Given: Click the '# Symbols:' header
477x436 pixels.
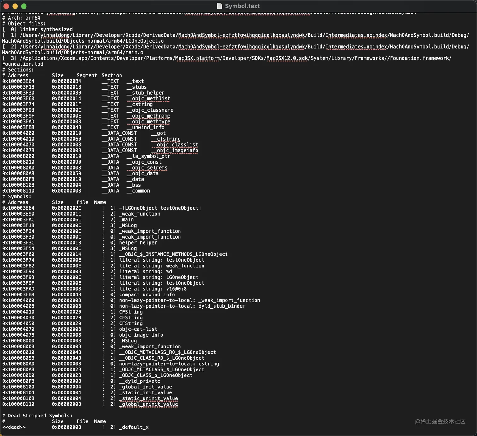Looking at the screenshot, I should [17, 196].
